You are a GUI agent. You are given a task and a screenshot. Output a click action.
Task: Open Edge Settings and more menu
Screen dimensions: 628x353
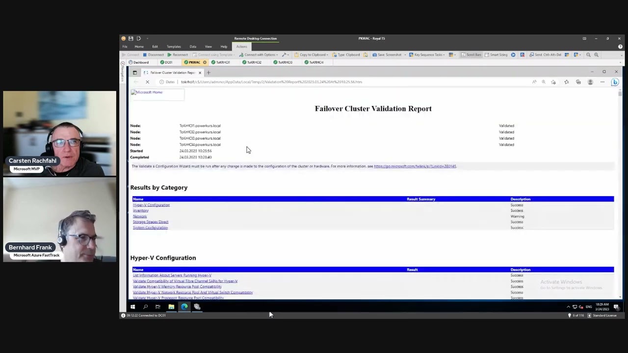click(602, 82)
